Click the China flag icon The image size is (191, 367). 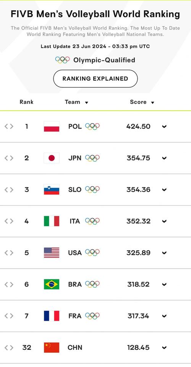click(x=52, y=347)
